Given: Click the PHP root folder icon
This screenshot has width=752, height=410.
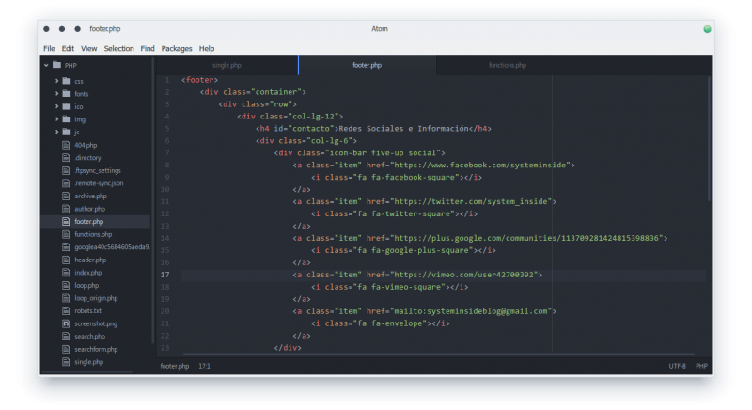Looking at the screenshot, I should point(56,65).
